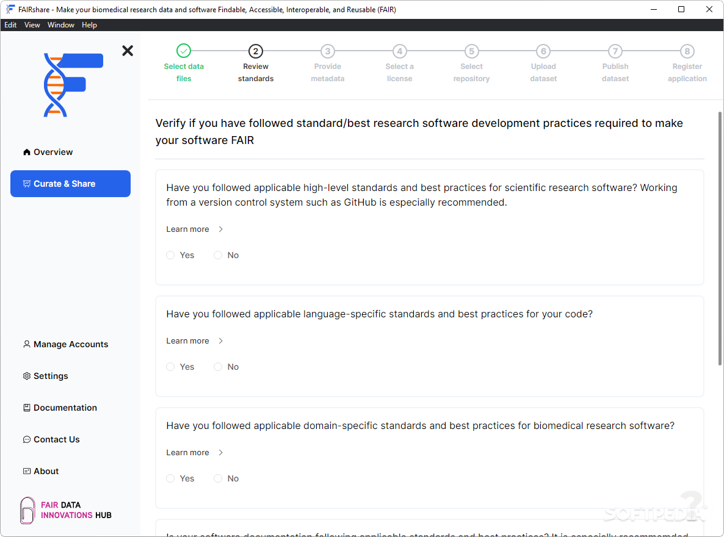Click the Overview home icon

(27, 152)
